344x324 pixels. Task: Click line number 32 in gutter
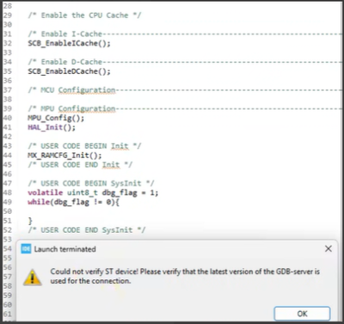(8, 43)
